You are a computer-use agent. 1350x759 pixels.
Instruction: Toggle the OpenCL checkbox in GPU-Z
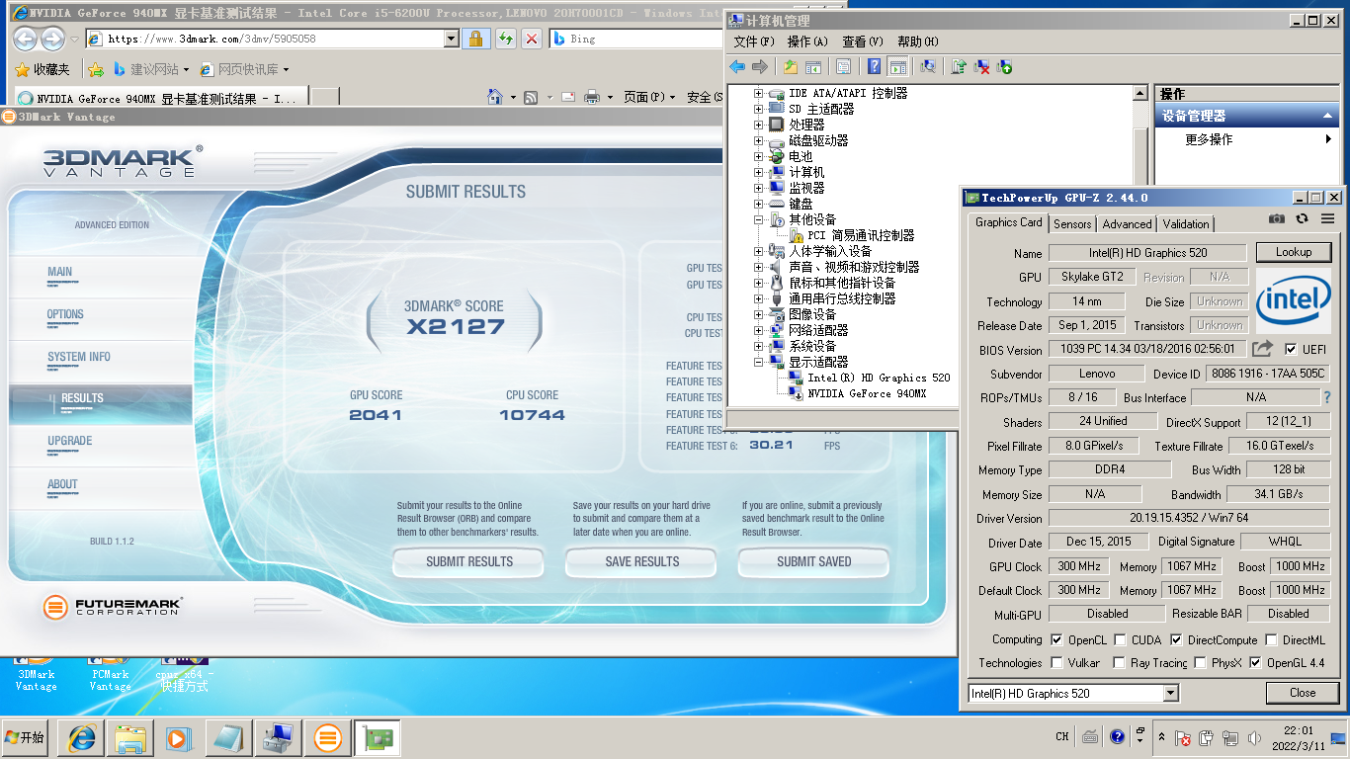1056,639
